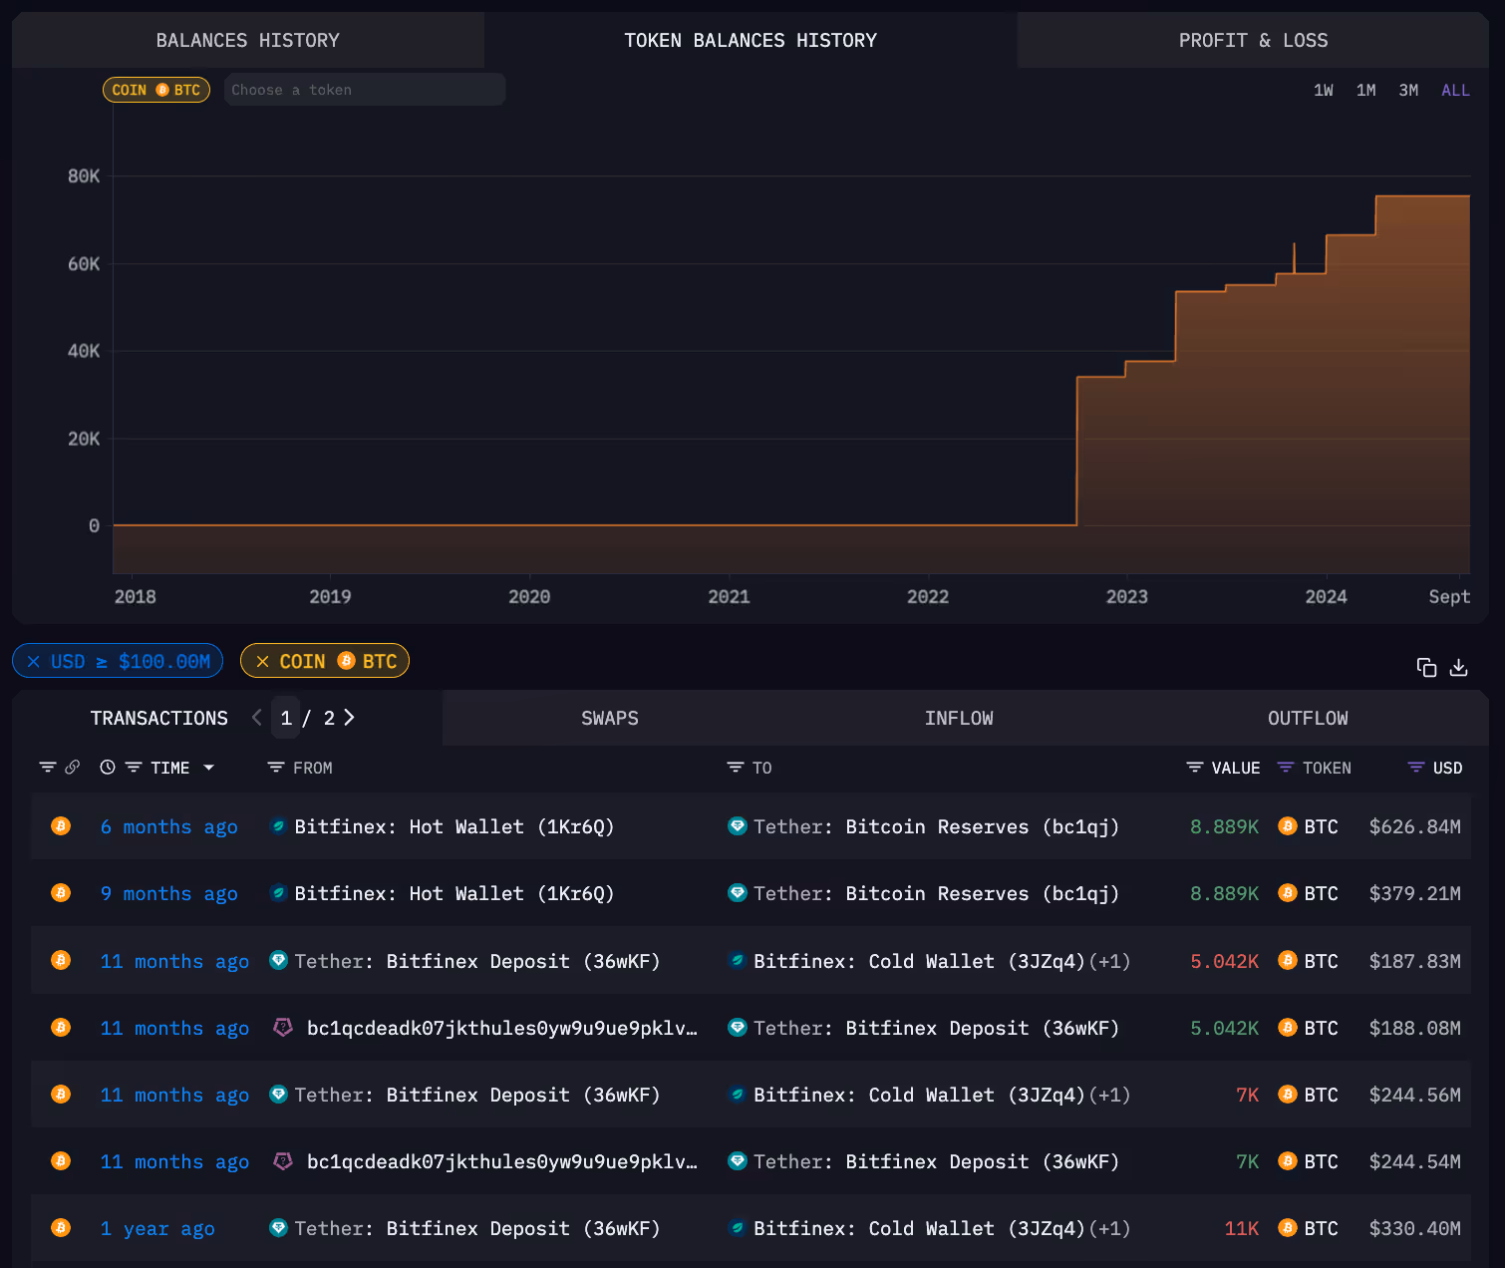Remove the COIN BTC filter chip
The height and width of the screenshot is (1268, 1505).
[262, 661]
